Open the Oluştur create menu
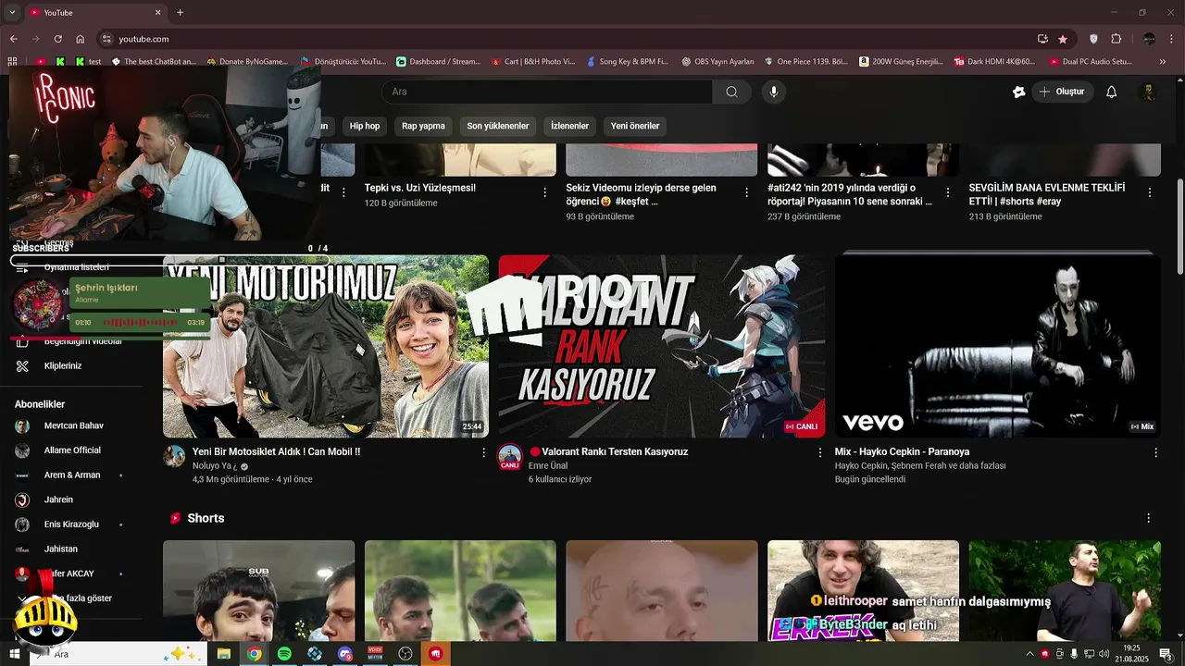Viewport: 1185px width, 666px height. 1063,92
